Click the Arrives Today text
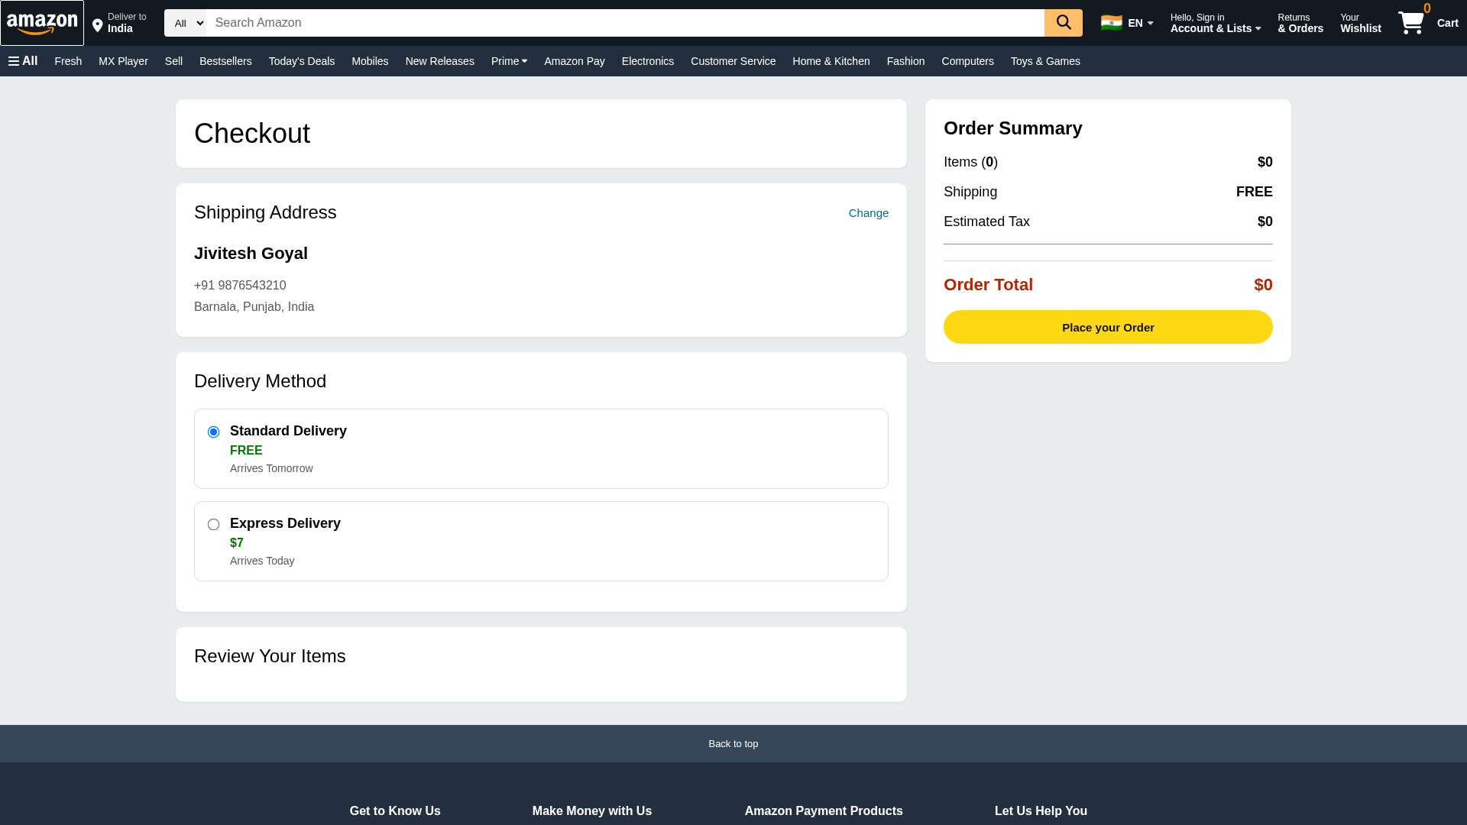The width and height of the screenshot is (1467, 825). 262,561
